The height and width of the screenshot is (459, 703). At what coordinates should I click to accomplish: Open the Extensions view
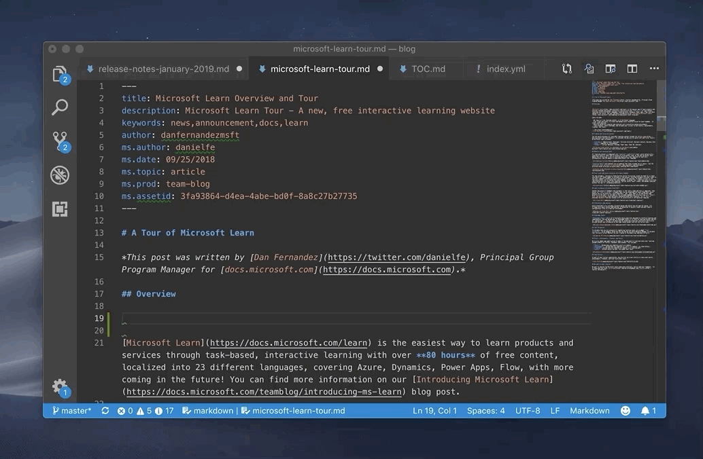[x=60, y=209]
